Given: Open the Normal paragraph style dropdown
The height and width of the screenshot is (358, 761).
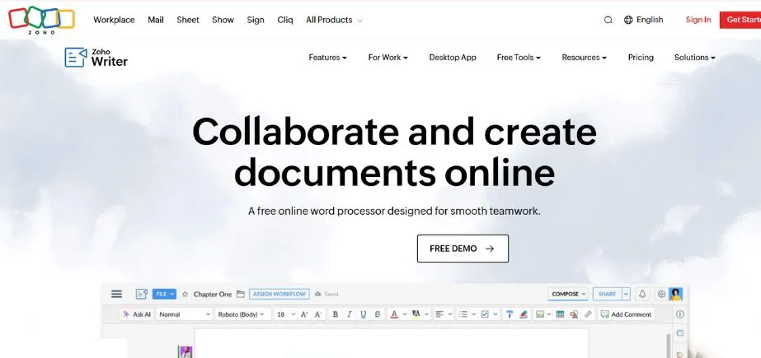Looking at the screenshot, I should point(184,314).
